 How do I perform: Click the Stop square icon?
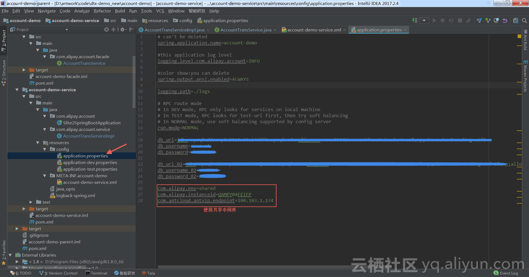tap(460, 20)
